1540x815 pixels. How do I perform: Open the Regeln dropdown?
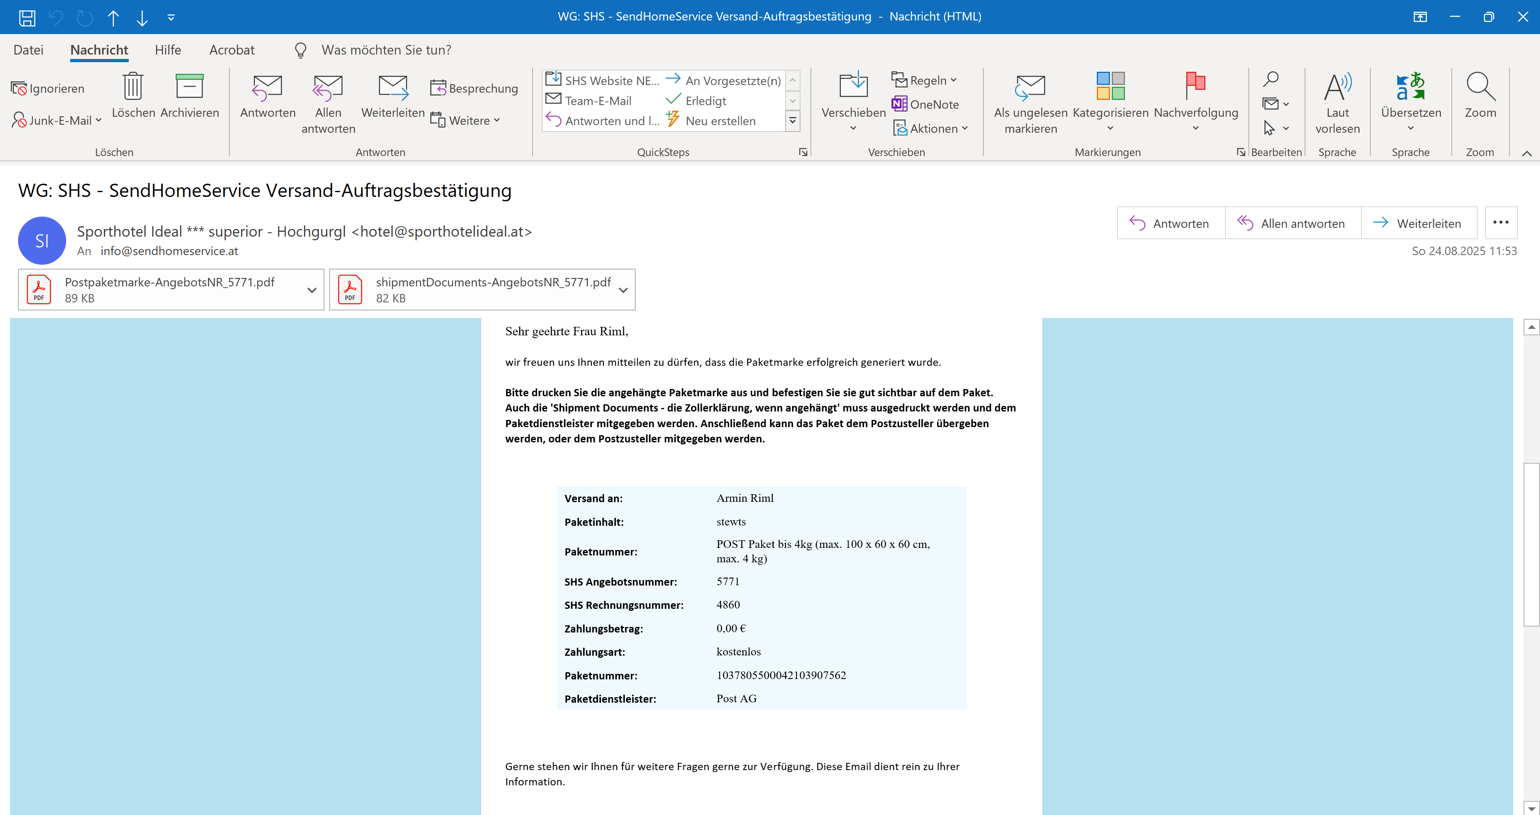pos(924,80)
